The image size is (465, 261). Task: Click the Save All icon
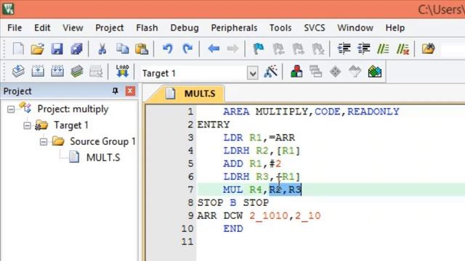pyautogui.click(x=76, y=49)
